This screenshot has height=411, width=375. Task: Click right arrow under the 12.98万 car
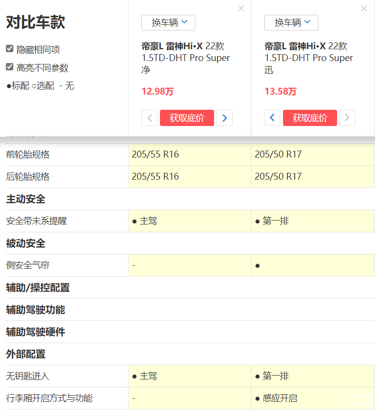[x=224, y=118]
